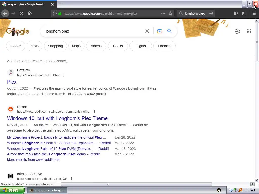Image resolution: width=259 pixels, height=194 pixels.
Task: Open the Google apps grid
Action: [249, 31]
